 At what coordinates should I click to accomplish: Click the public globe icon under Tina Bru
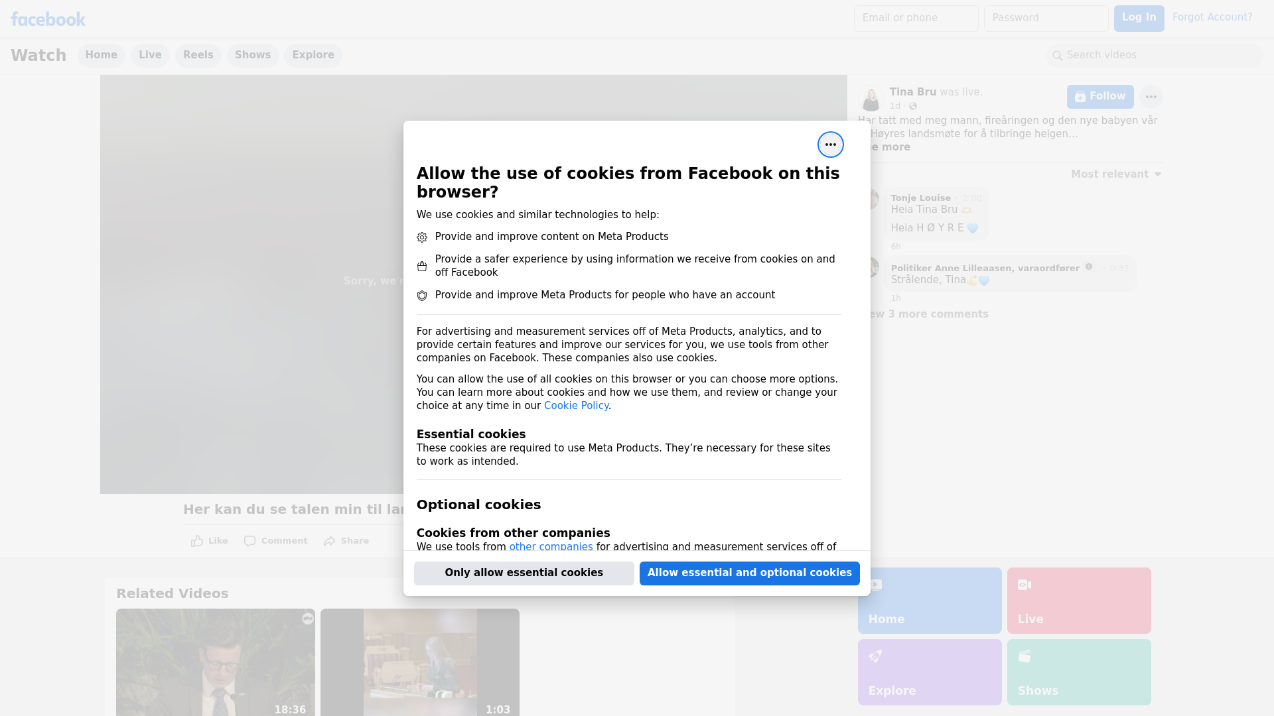click(x=913, y=106)
